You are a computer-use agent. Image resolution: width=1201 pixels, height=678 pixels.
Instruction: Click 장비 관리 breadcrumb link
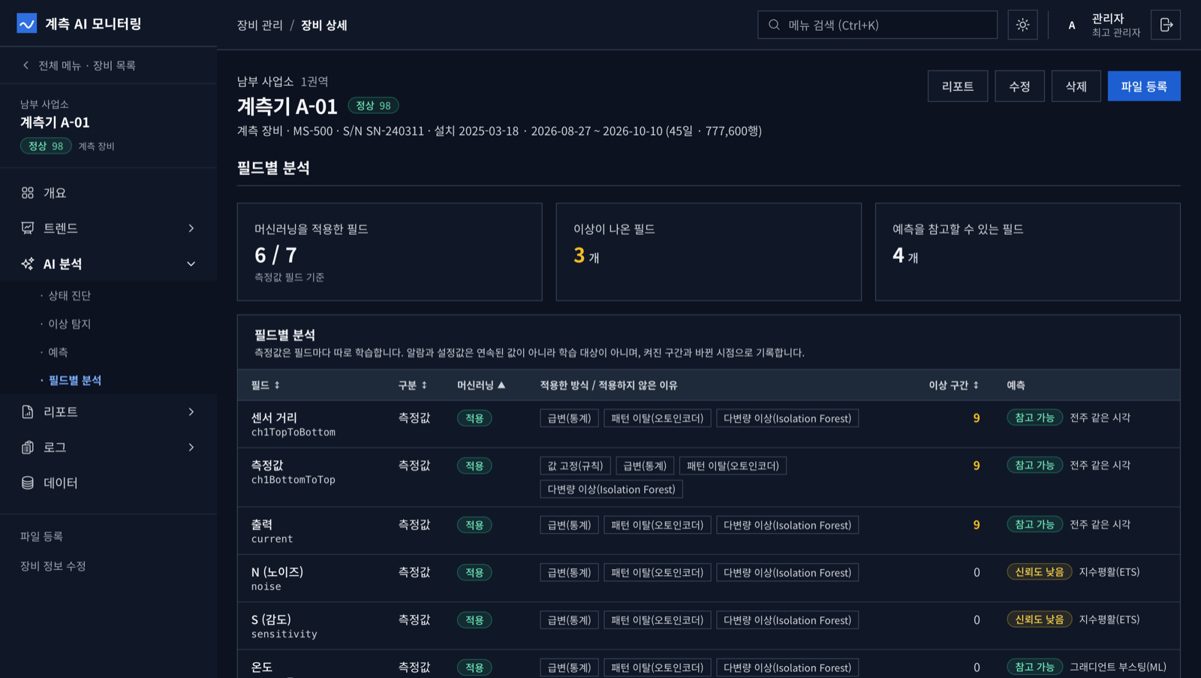260,26
